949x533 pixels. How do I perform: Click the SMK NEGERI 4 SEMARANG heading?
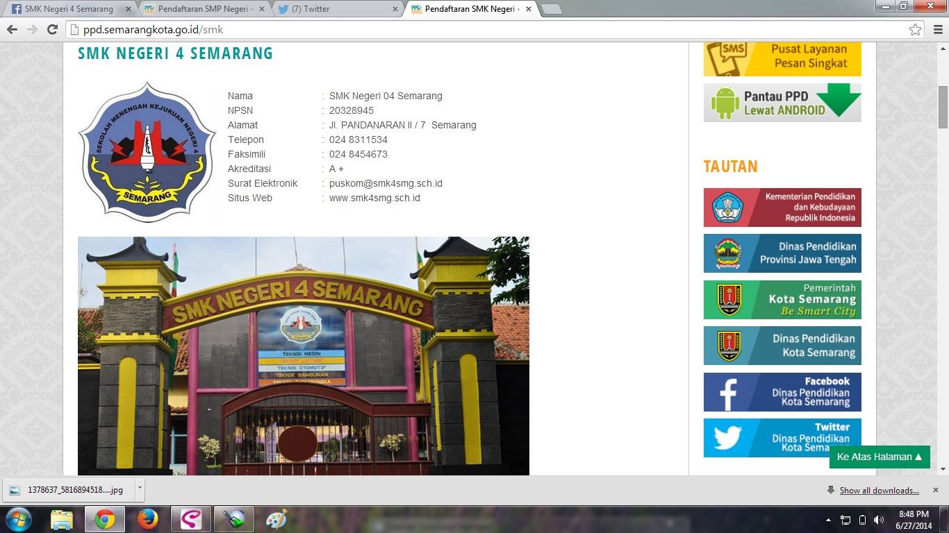coord(176,53)
